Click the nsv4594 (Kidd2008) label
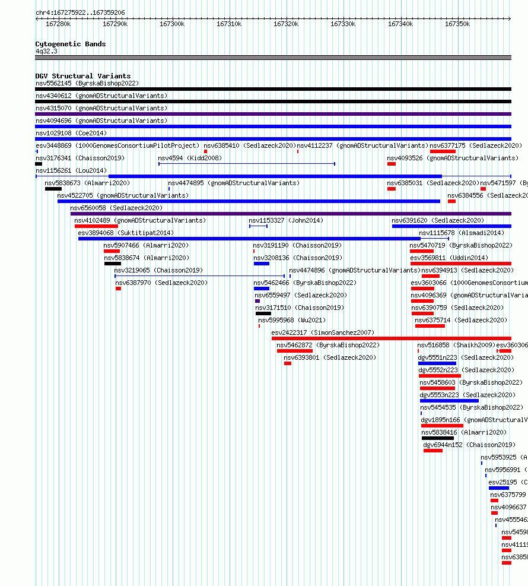The image size is (528, 586). 190,158
